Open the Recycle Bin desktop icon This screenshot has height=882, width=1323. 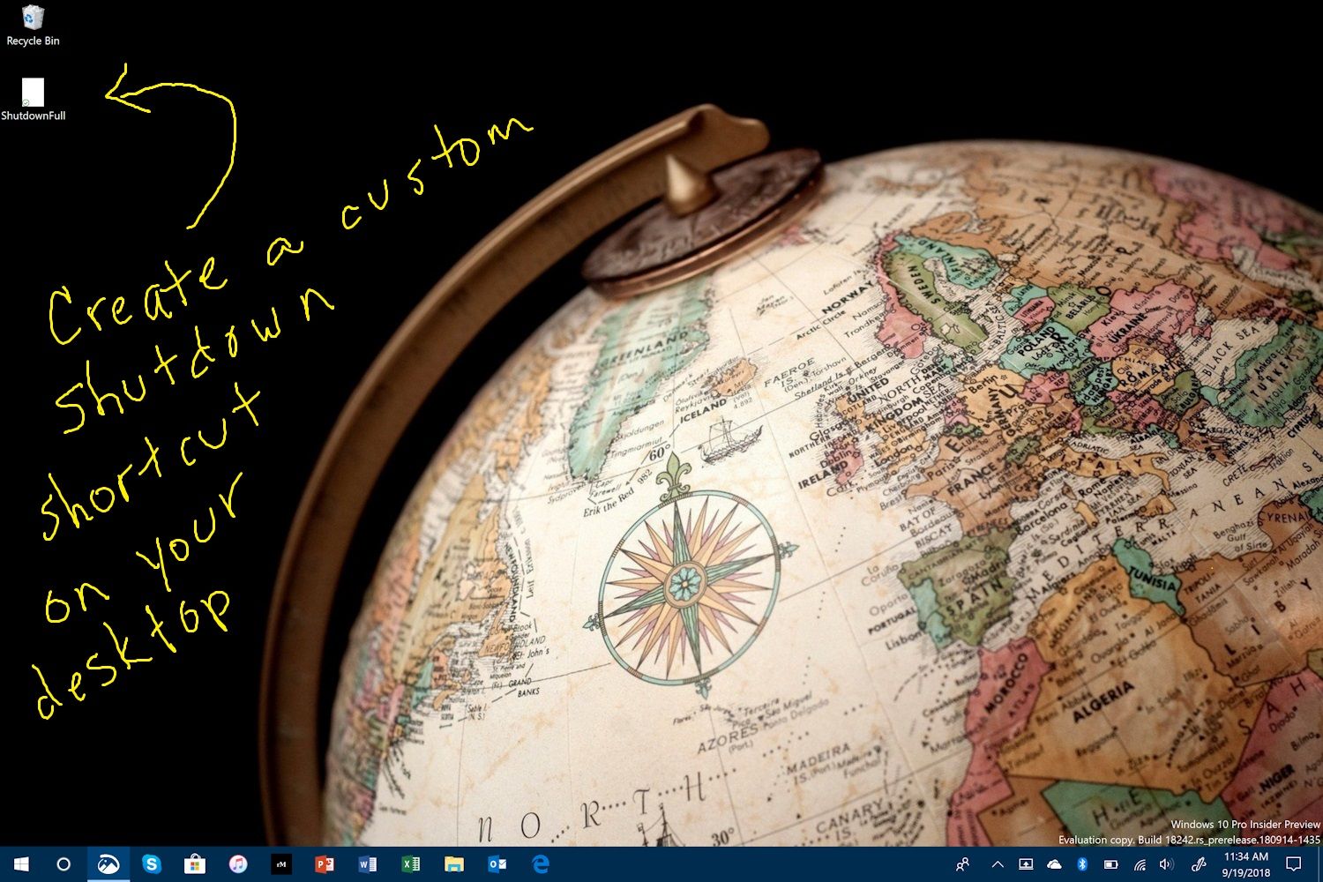[x=33, y=25]
